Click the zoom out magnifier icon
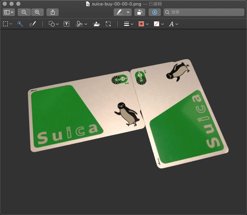The width and height of the screenshot is (247, 215). pyautogui.click(x=24, y=12)
